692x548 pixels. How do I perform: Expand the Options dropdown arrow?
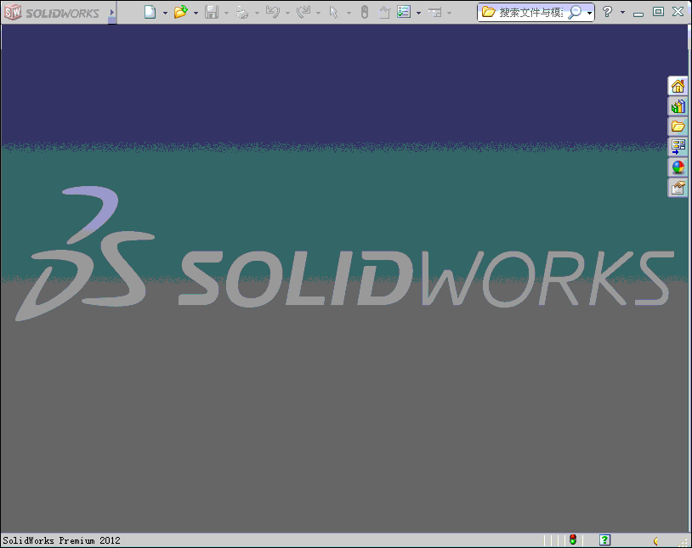[x=419, y=13]
